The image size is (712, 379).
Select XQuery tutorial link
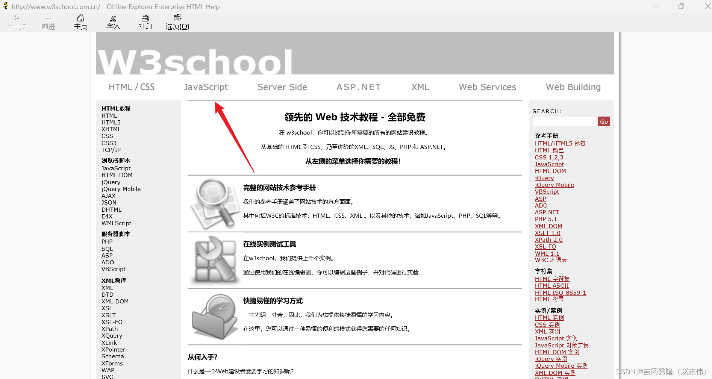112,336
